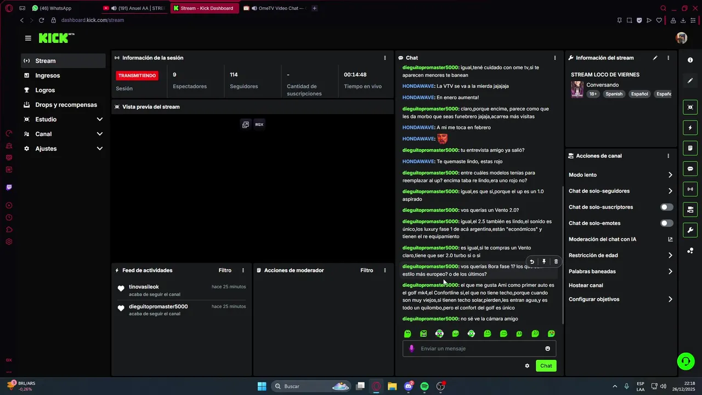
Task: Pop out the stream preview window
Action: pos(246,125)
